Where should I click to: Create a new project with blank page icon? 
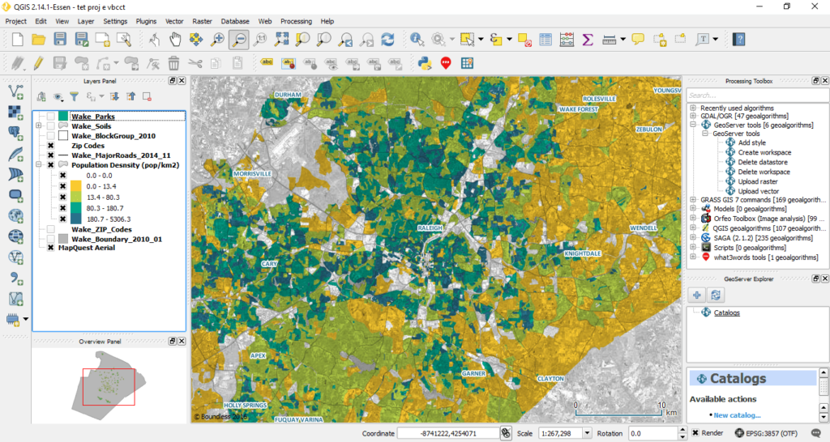18,39
